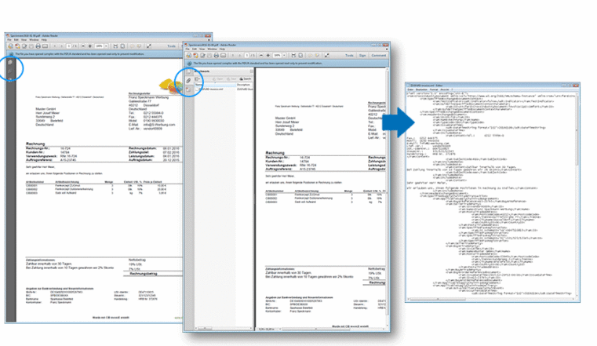Open Bearbeiten menu in XML Editor window
597x346 pixels.
pos(421,89)
